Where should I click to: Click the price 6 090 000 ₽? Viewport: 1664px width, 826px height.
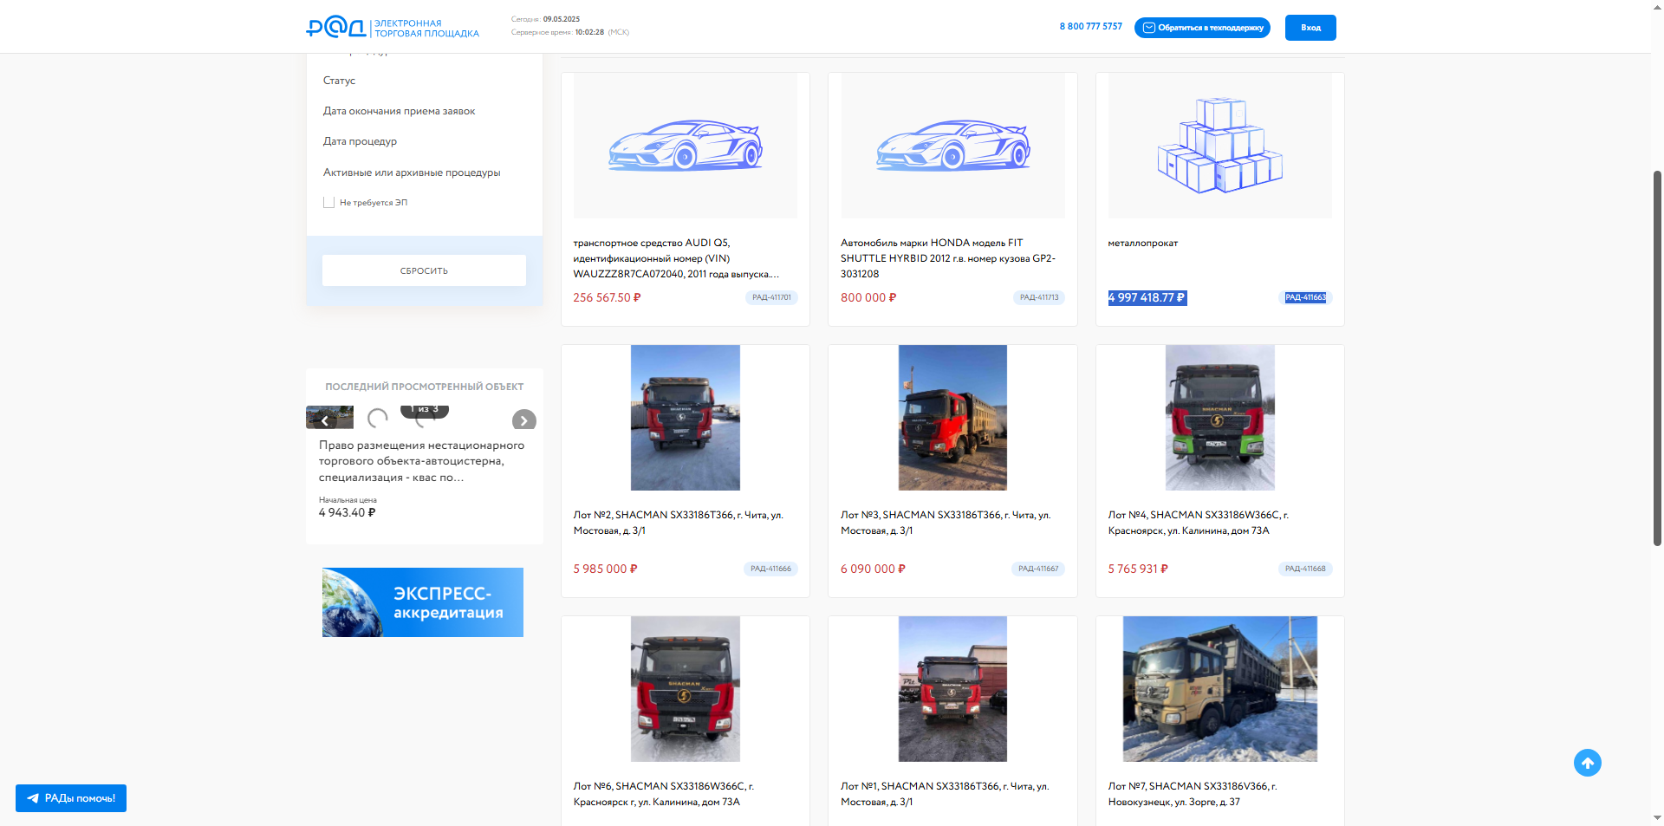click(873, 569)
